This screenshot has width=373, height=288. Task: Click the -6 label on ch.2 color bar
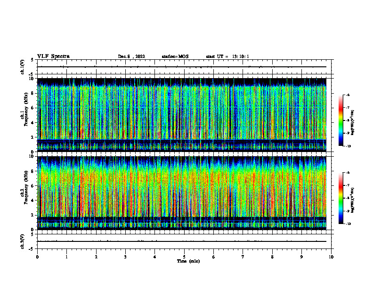pyautogui.click(x=348, y=173)
